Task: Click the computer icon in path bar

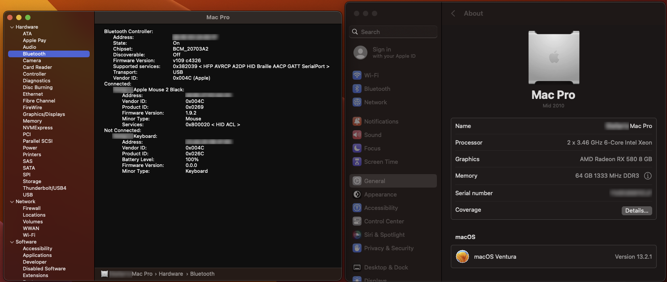Action: coord(105,274)
